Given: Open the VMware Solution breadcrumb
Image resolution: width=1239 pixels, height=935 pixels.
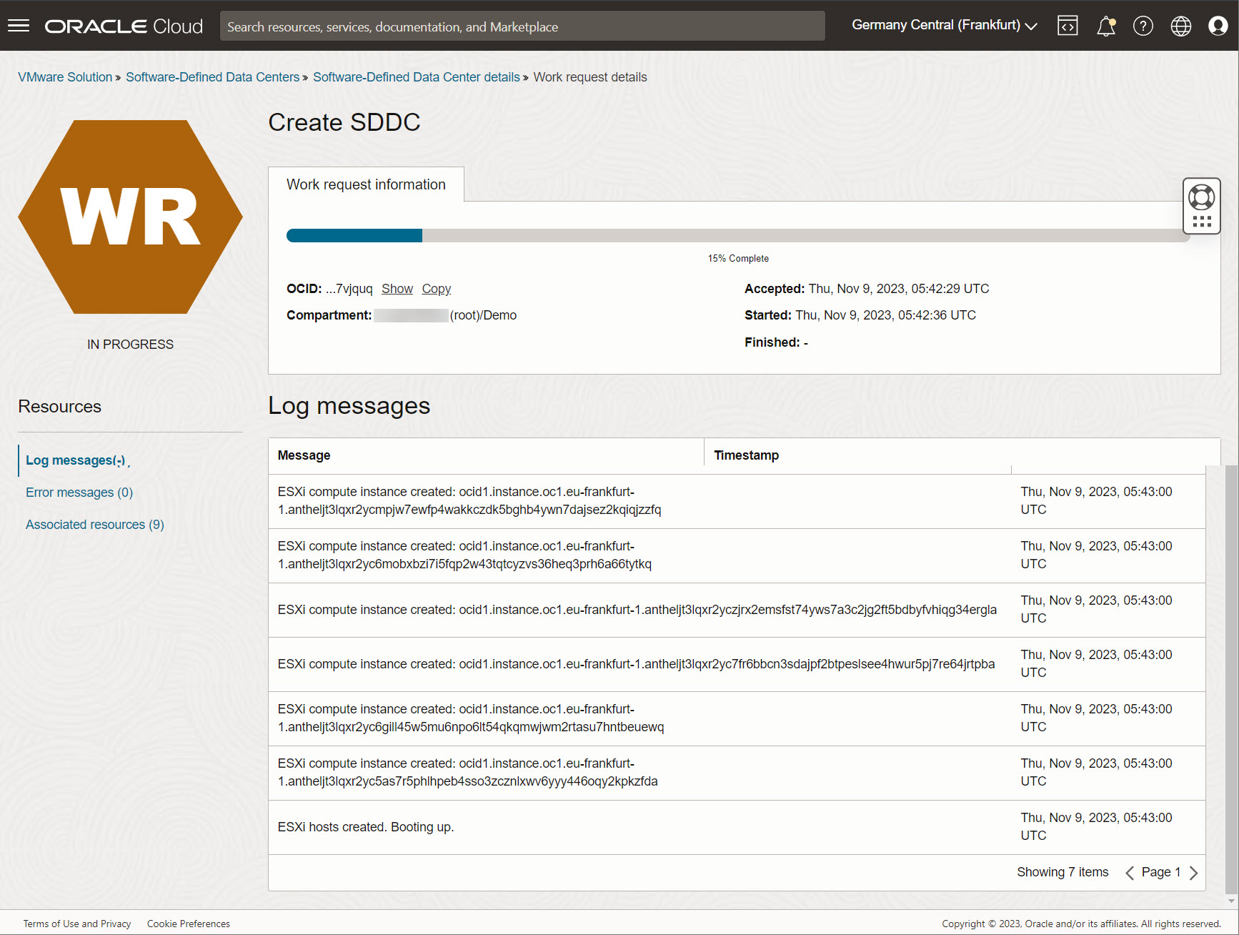Looking at the screenshot, I should 65,77.
